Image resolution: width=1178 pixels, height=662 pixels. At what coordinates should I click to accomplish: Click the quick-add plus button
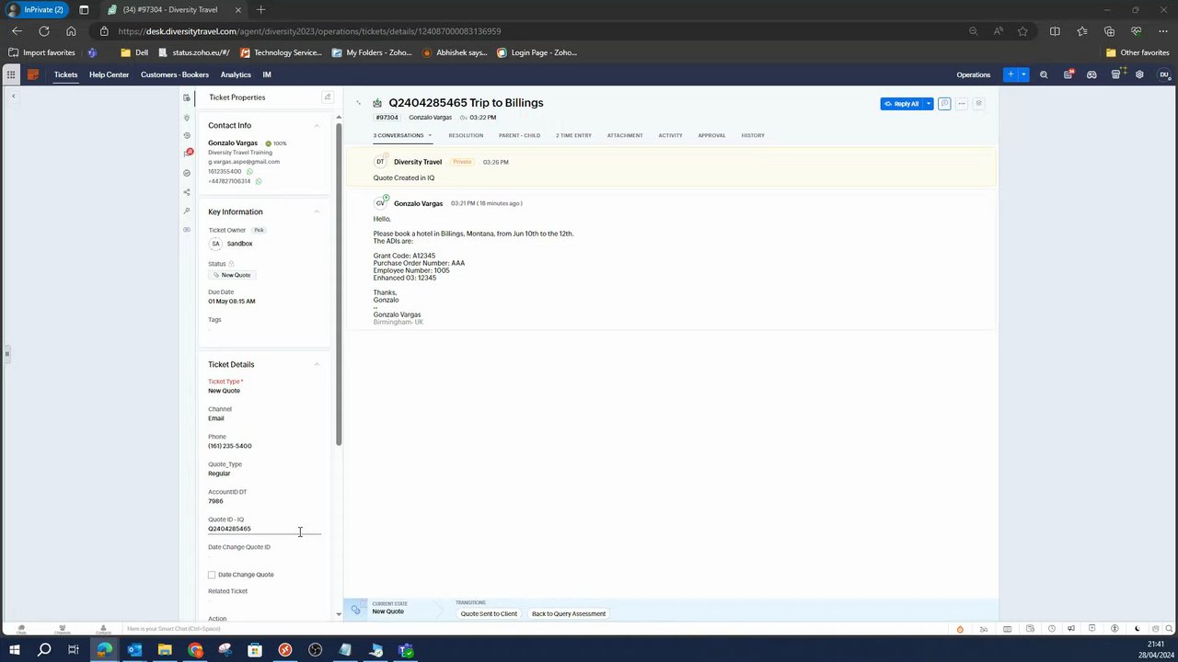1011,74
